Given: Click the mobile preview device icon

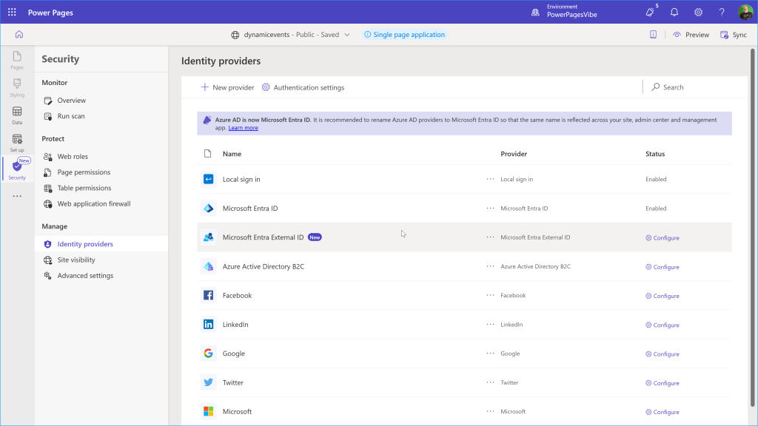Looking at the screenshot, I should pos(653,35).
